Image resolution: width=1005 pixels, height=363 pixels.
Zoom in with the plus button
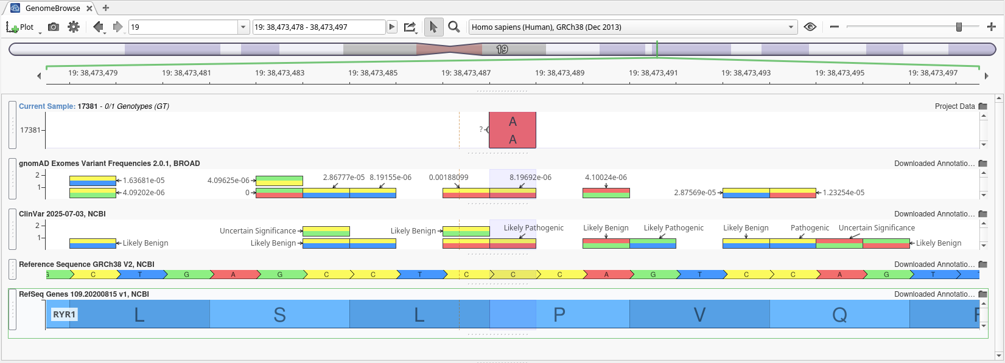pos(991,27)
